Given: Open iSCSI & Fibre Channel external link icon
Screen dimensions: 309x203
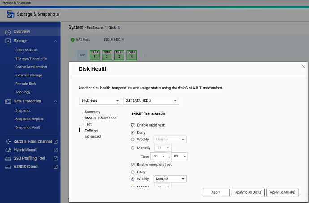Looking at the screenshot, I should pyautogui.click(x=56, y=141).
